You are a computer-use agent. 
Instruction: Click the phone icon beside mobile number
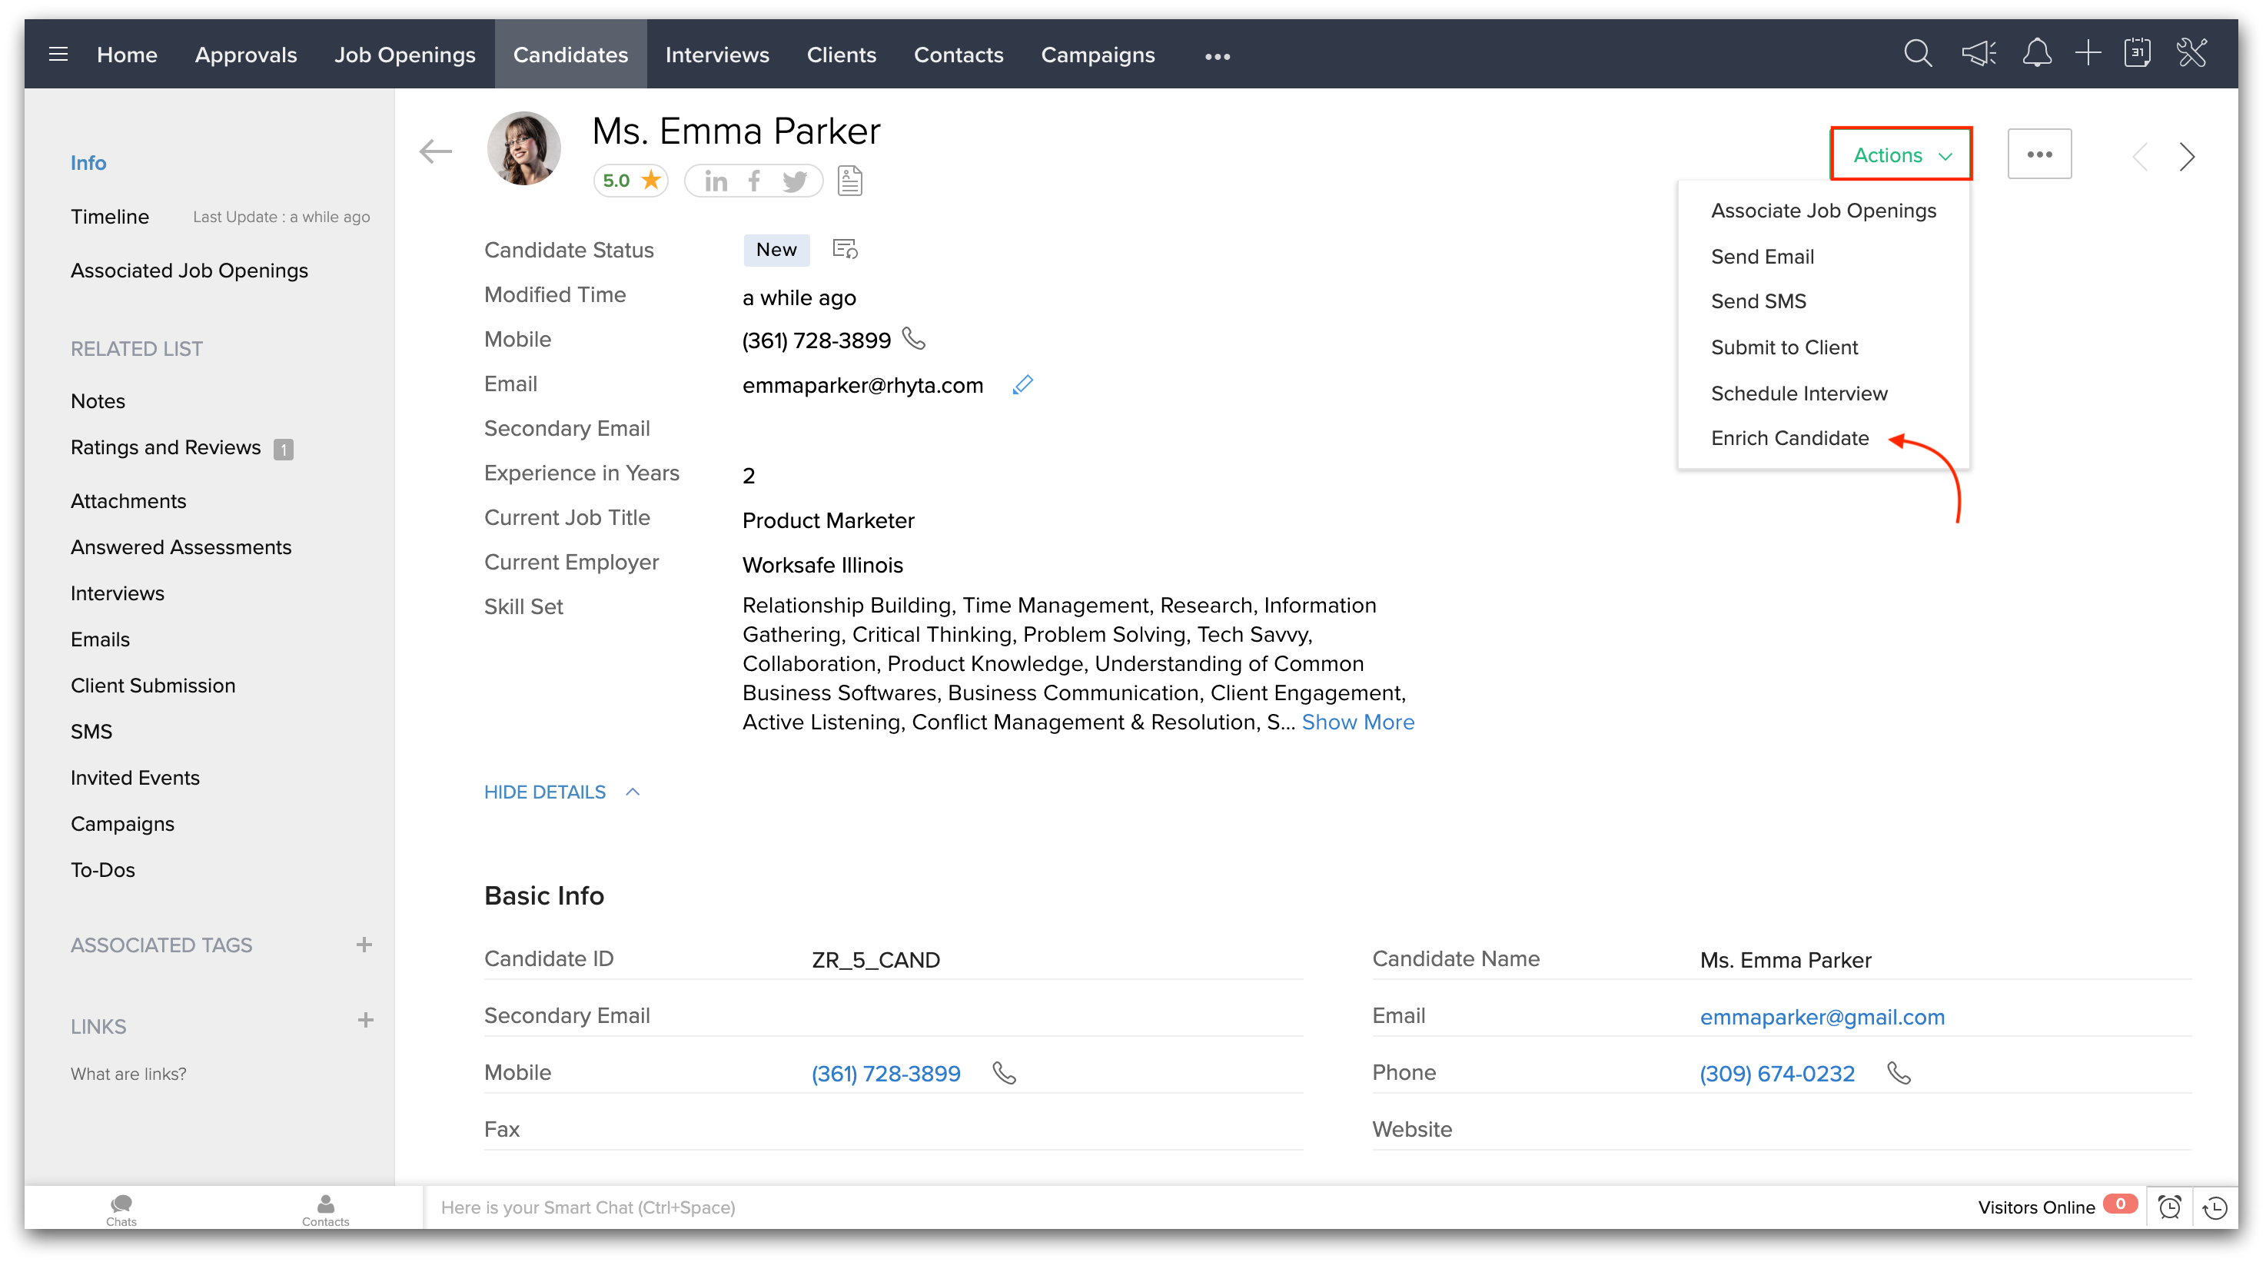(914, 340)
